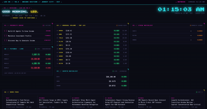
Task: Click Insert Coin To Continue prompt
Action: tap(24, 18)
